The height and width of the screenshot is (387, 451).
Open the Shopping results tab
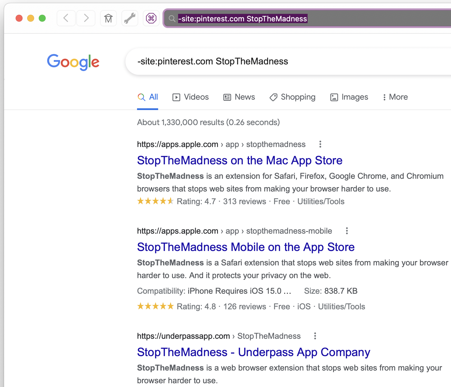coord(292,97)
